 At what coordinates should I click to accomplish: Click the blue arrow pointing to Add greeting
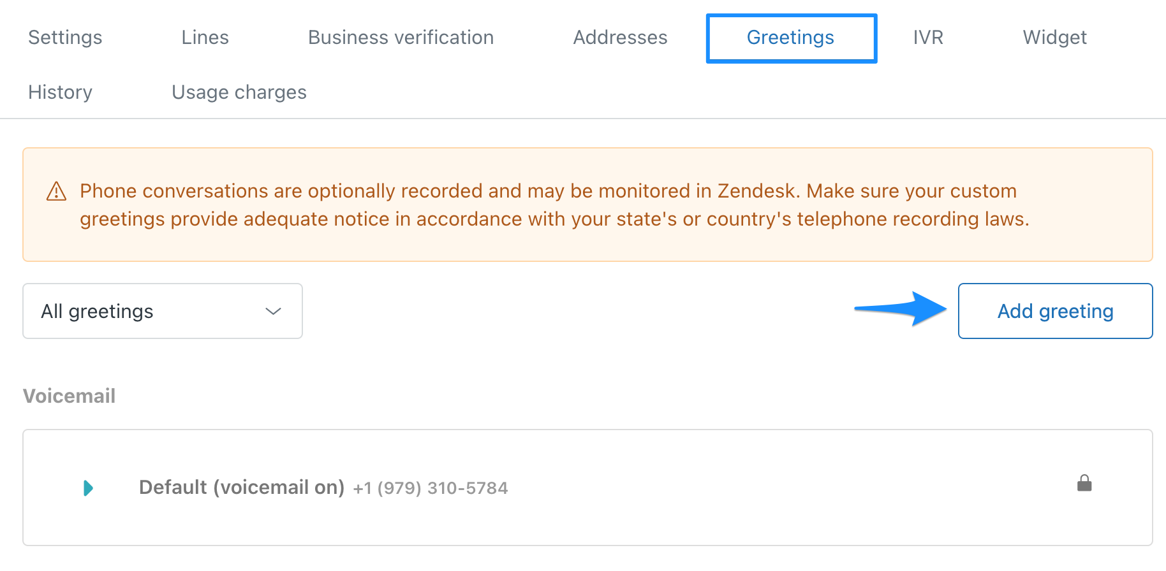(x=901, y=309)
